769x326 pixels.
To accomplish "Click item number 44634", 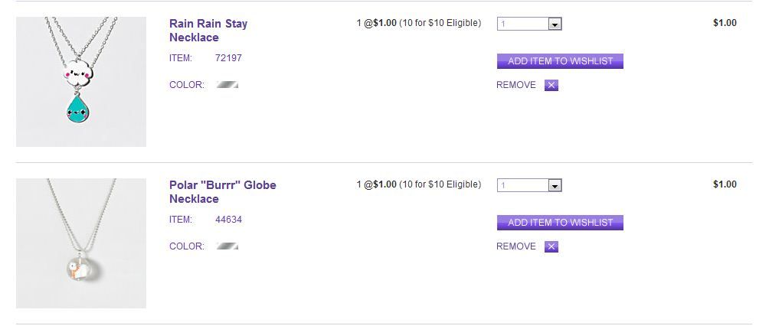I will [x=228, y=220].
